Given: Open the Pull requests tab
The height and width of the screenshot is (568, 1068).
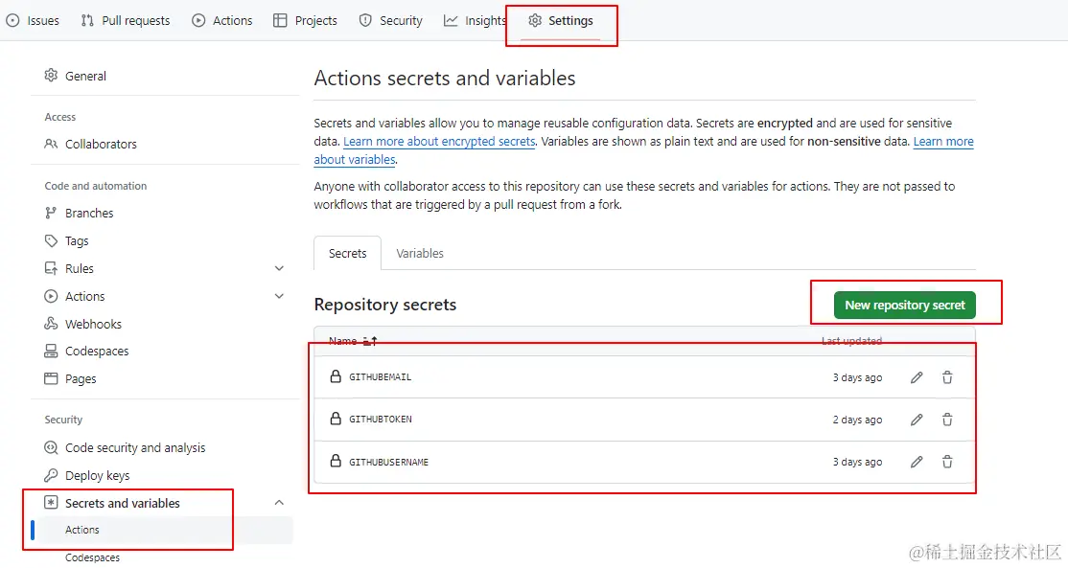Looking at the screenshot, I should click(126, 20).
